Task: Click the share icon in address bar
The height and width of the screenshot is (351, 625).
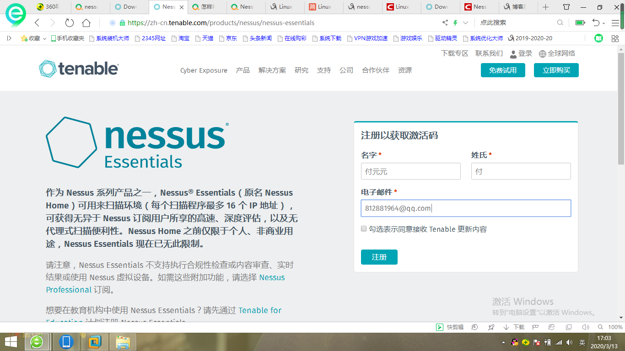Action: tap(445, 23)
